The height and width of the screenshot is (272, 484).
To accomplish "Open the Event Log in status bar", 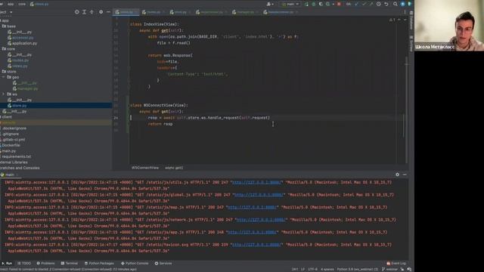I will click(396, 264).
